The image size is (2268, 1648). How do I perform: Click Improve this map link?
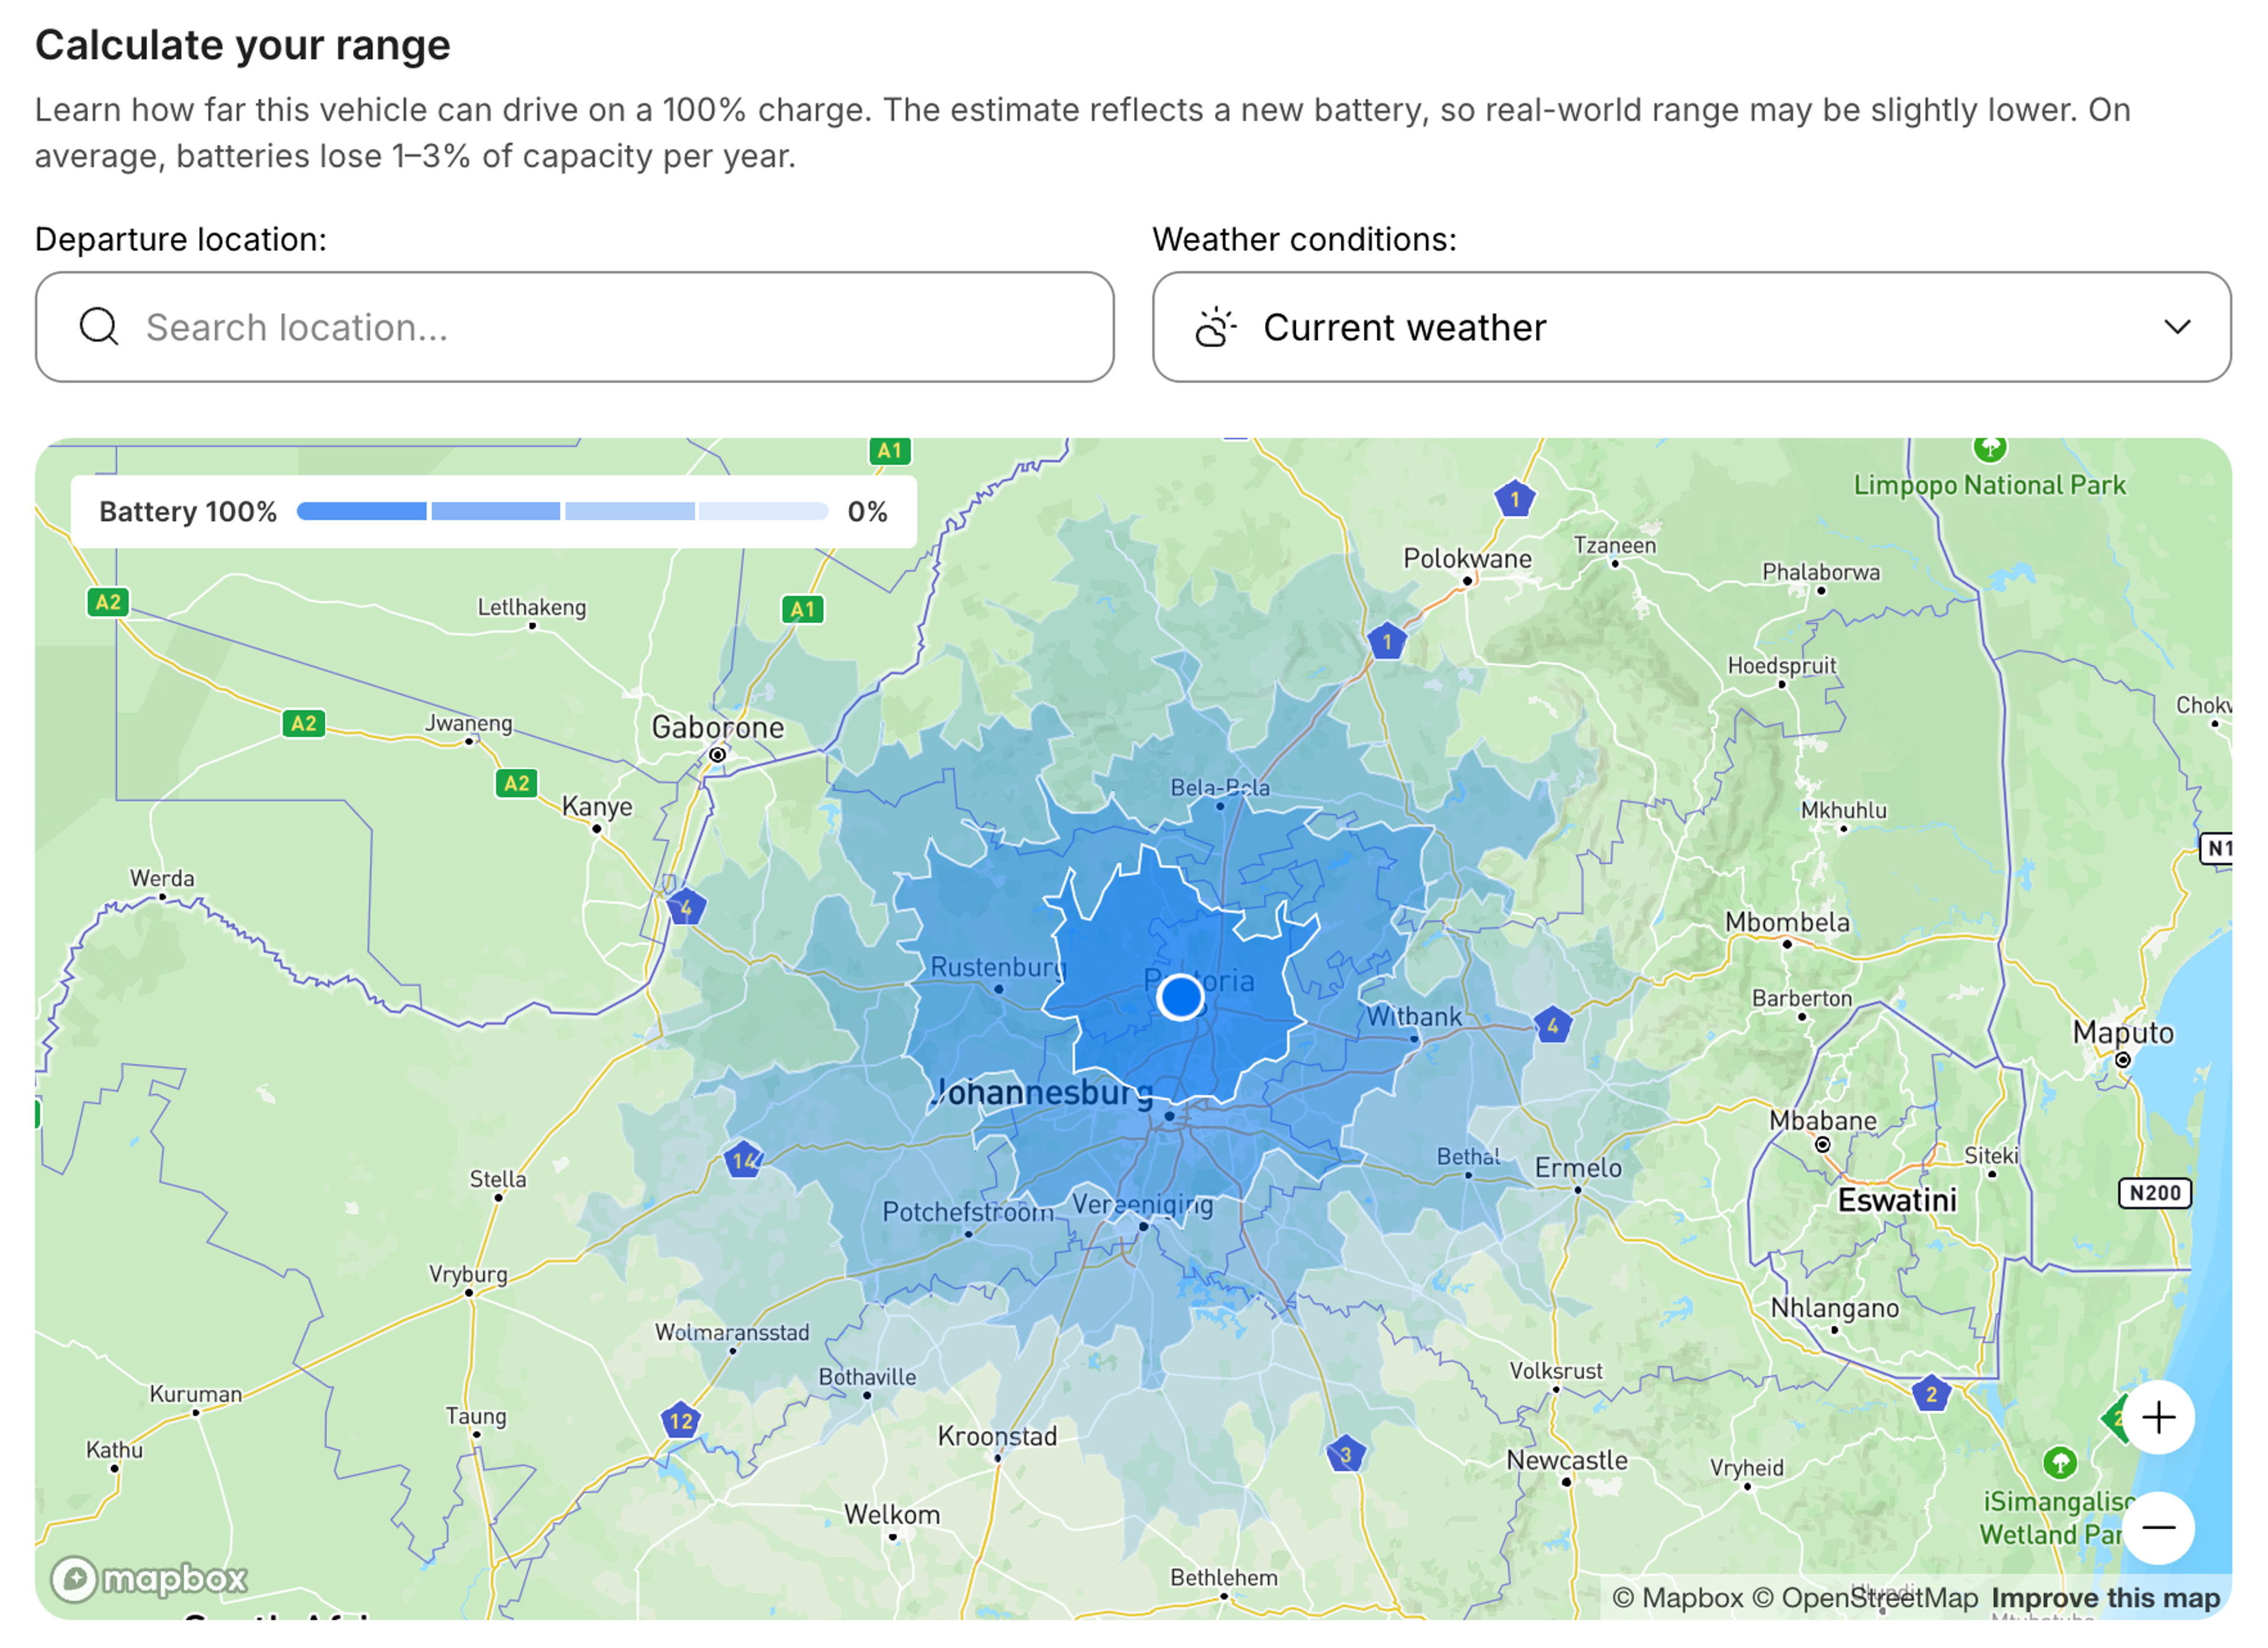(x=2105, y=1597)
